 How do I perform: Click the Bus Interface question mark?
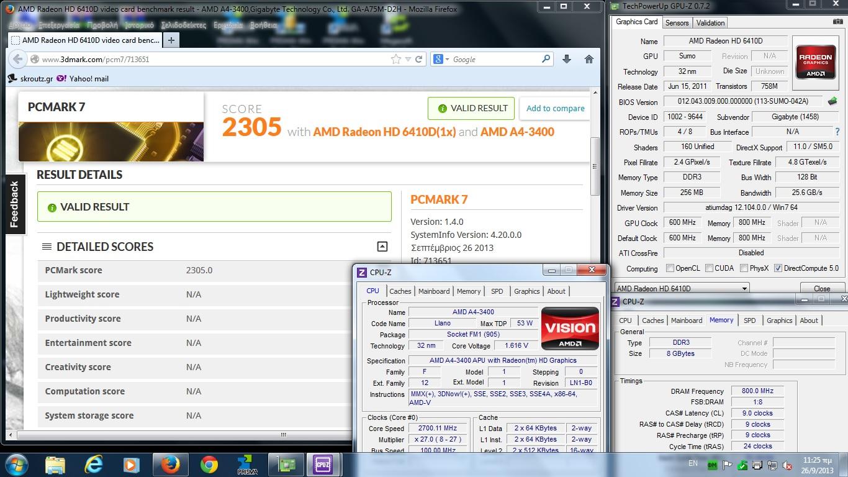tap(837, 132)
